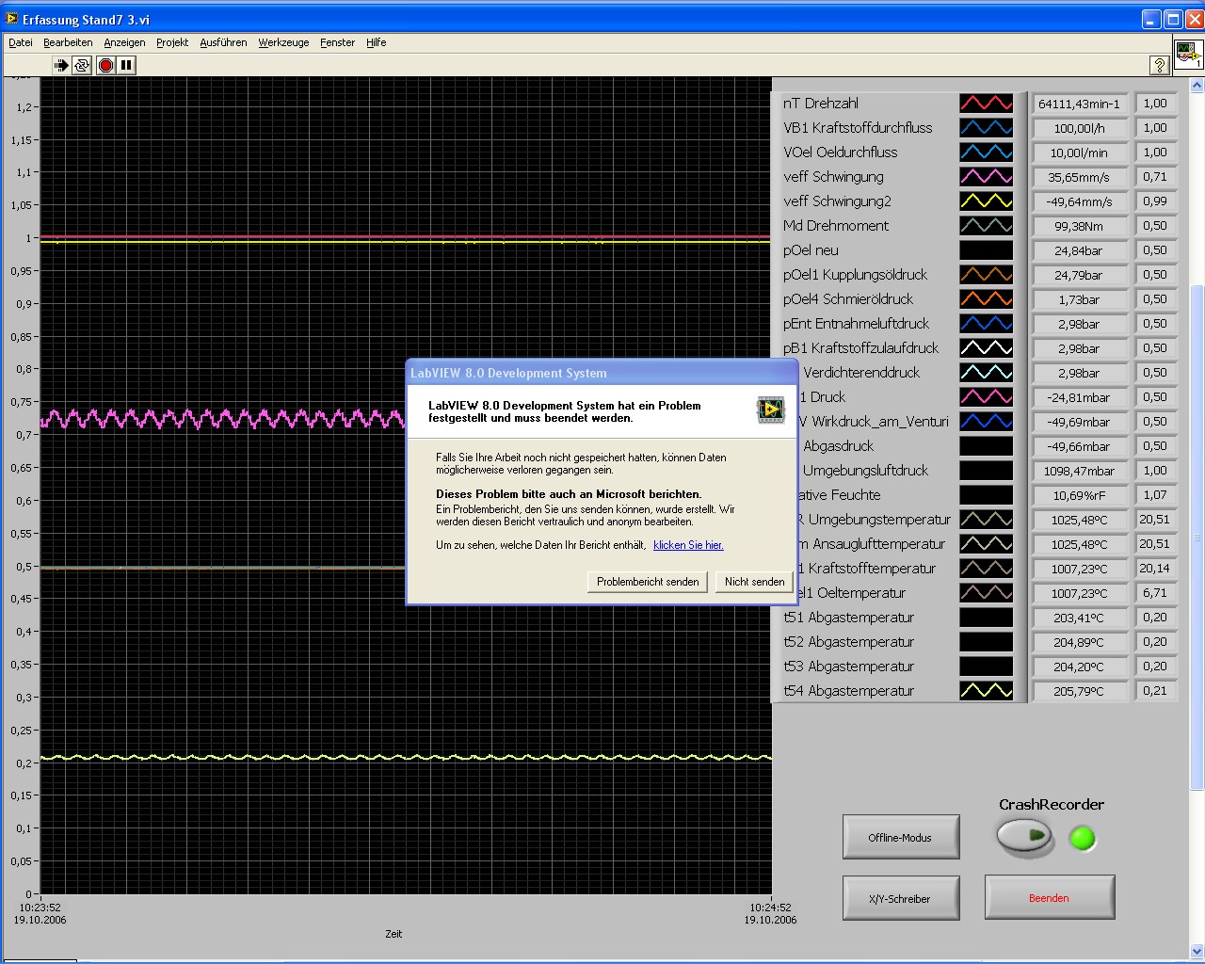Screen dimensions: 1205x964
Task: Click the '205,79°C' value for t54
Action: (1080, 692)
